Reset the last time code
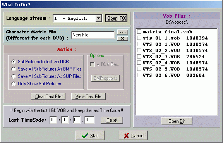 [112, 120]
